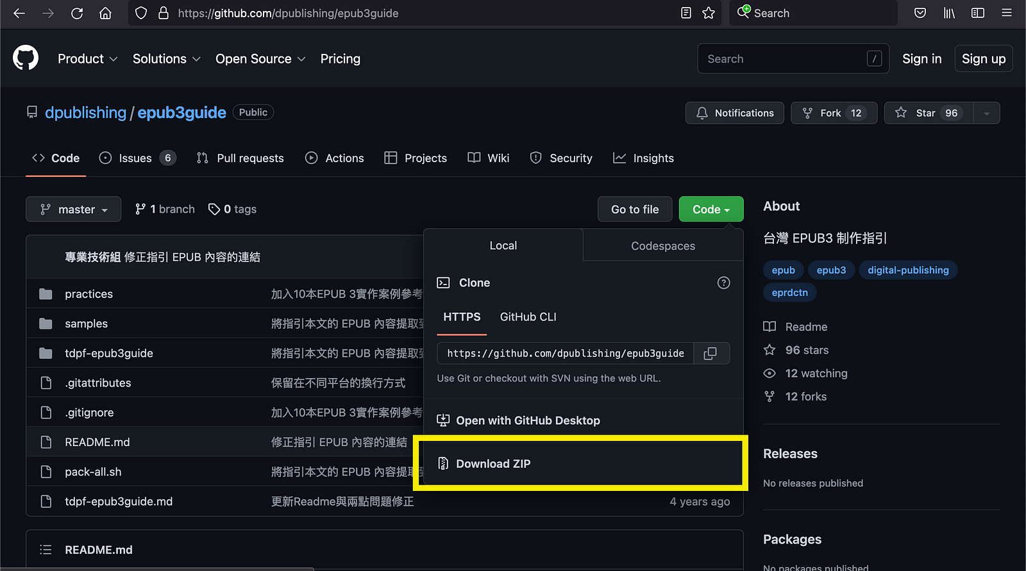The image size is (1026, 571).
Task: Open the pack-all.sh file
Action: coord(93,472)
